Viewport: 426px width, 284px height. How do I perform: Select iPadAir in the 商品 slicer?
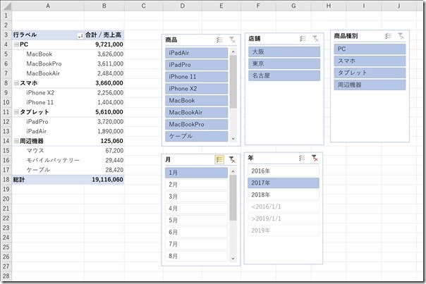pyautogui.click(x=197, y=53)
